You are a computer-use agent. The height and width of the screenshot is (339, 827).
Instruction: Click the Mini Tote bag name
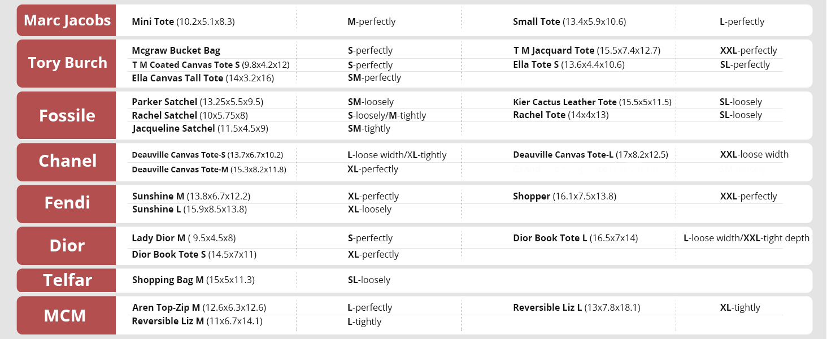click(183, 21)
